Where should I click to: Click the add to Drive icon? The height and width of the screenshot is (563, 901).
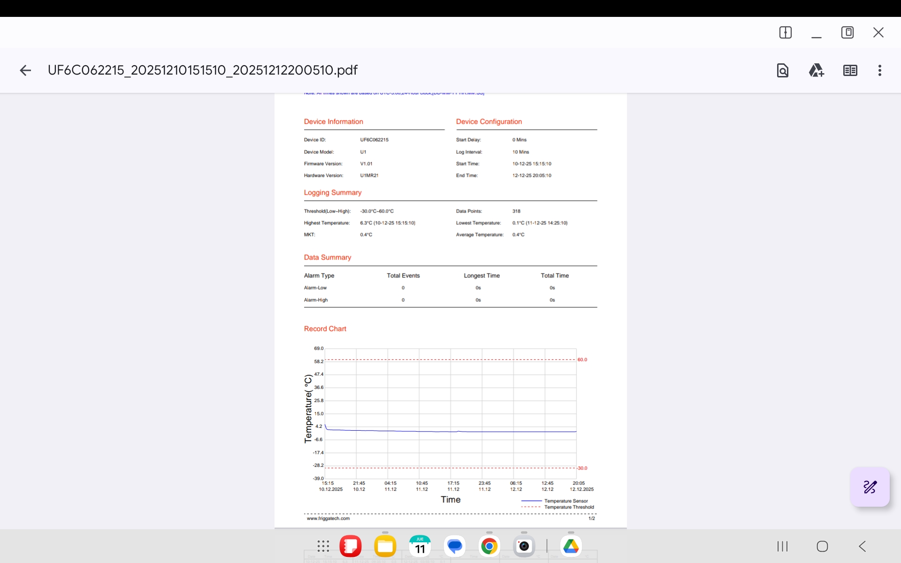pyautogui.click(x=816, y=70)
